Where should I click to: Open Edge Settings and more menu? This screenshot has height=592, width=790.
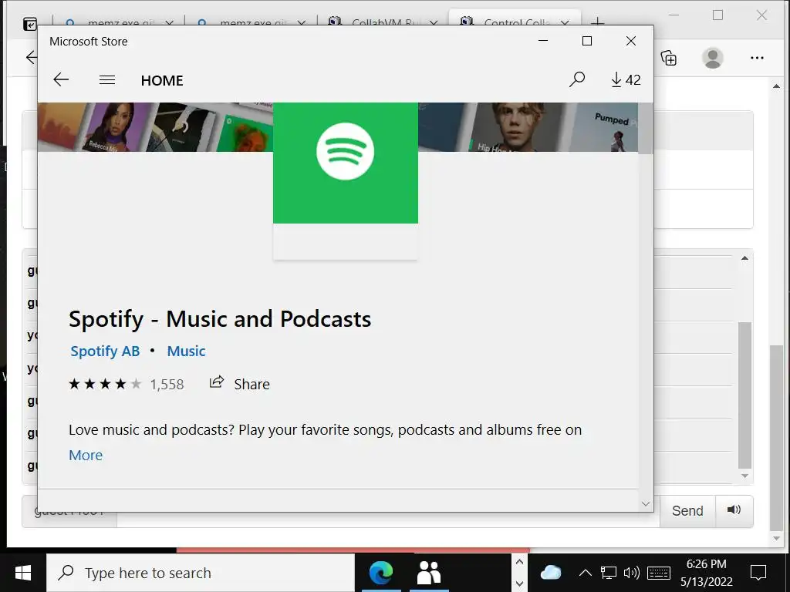click(757, 58)
